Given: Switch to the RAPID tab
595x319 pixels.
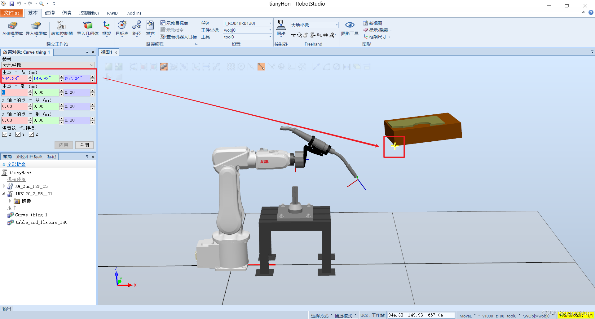Looking at the screenshot, I should 112,13.
